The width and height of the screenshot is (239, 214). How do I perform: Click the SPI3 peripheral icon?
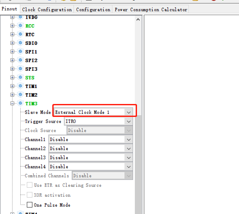point(20,69)
